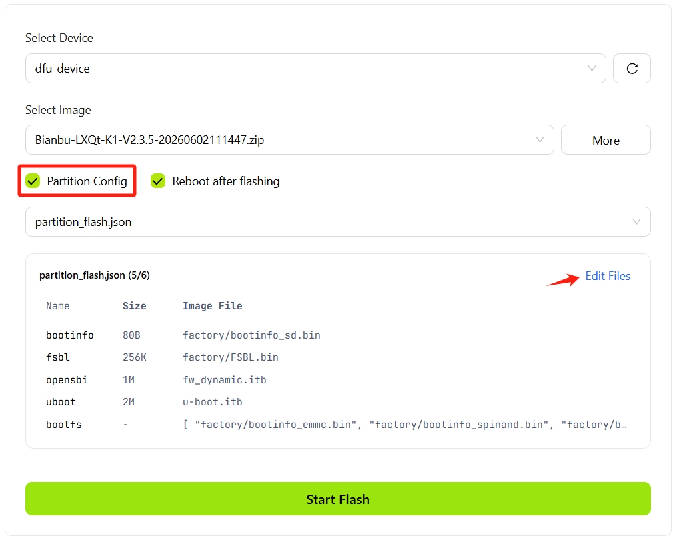Expand the Select Image dropdown with Bianbu zip

289,140
